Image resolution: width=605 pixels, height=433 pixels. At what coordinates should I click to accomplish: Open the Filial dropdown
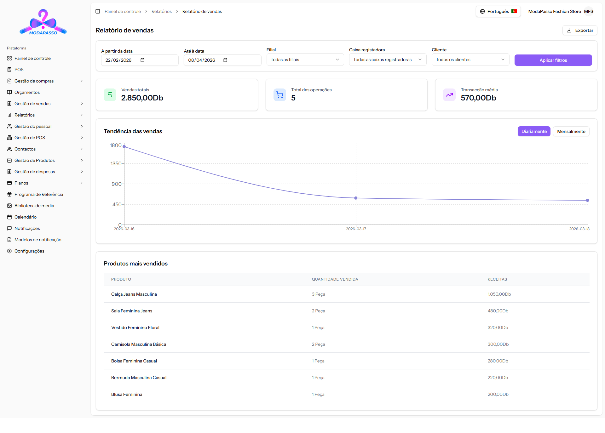click(305, 60)
